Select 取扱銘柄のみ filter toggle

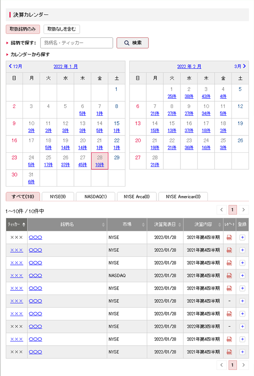(23, 29)
